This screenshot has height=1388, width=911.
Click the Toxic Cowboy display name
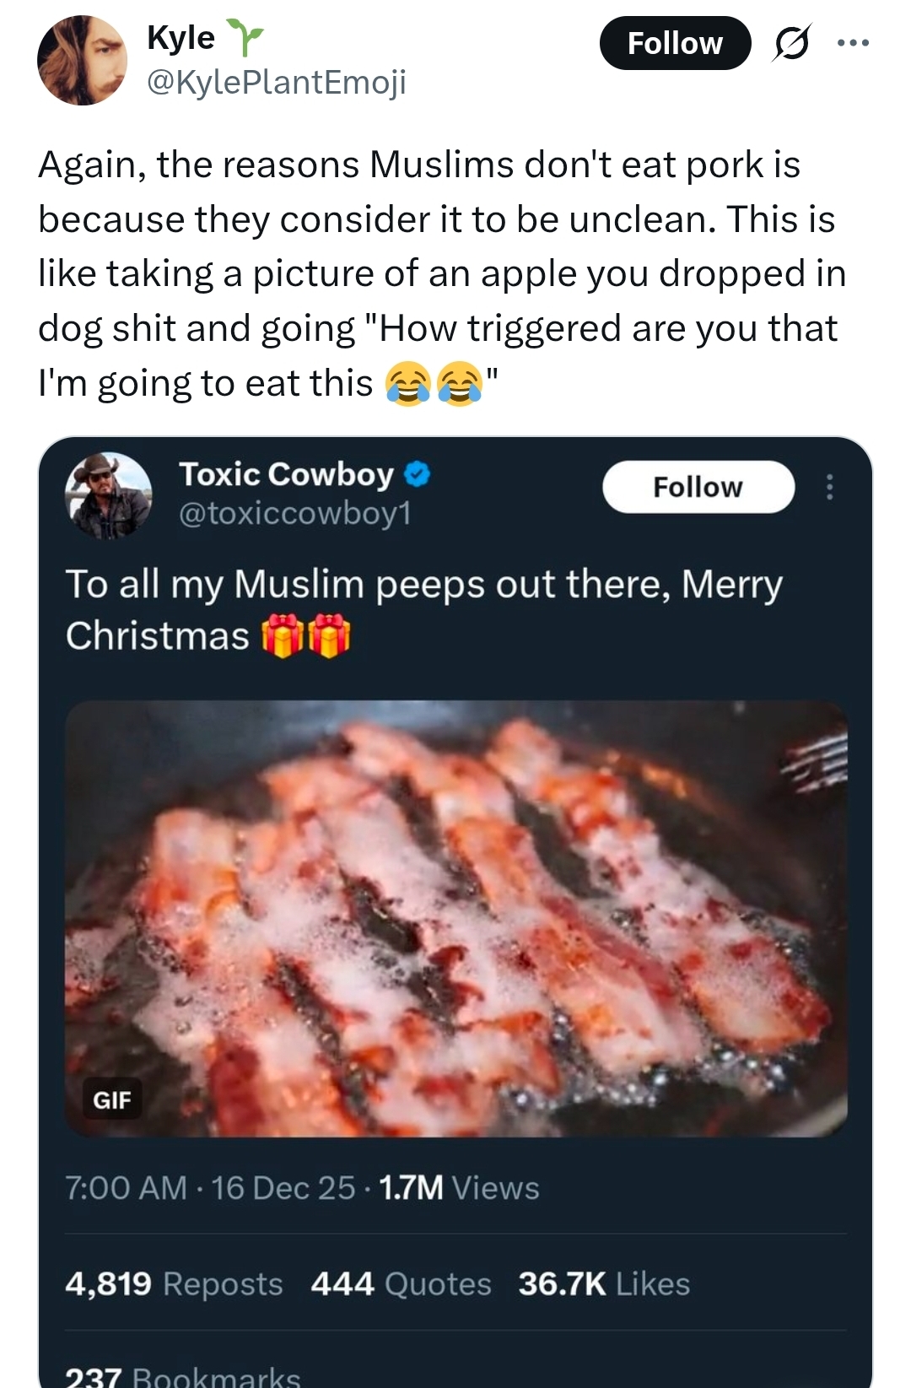tap(286, 474)
